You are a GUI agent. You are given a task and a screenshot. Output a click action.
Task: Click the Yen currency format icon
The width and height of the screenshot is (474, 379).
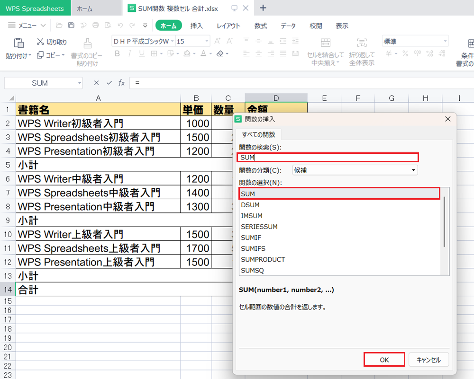pyautogui.click(x=389, y=54)
